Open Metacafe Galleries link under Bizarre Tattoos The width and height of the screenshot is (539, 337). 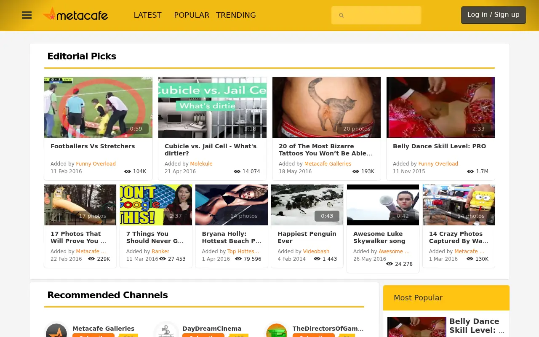click(328, 164)
